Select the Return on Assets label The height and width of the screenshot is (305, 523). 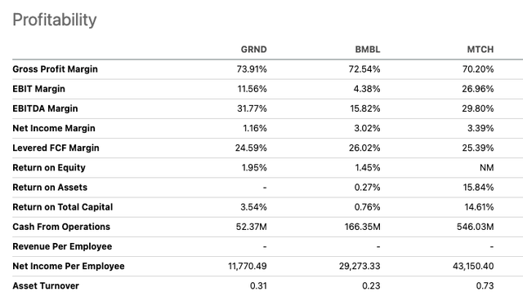50,187
